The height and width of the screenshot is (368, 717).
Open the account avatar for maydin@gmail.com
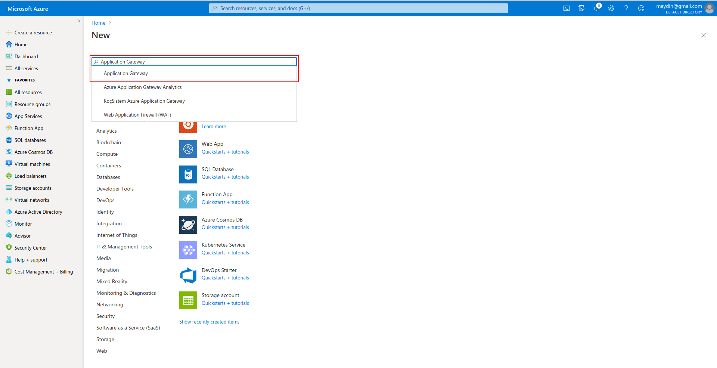(709, 8)
